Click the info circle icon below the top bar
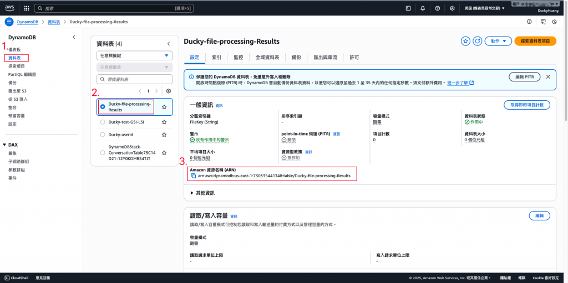The height and width of the screenshot is (283, 568). coord(529,22)
